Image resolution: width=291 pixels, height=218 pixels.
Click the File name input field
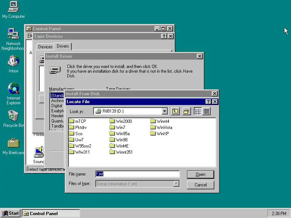coord(137,174)
